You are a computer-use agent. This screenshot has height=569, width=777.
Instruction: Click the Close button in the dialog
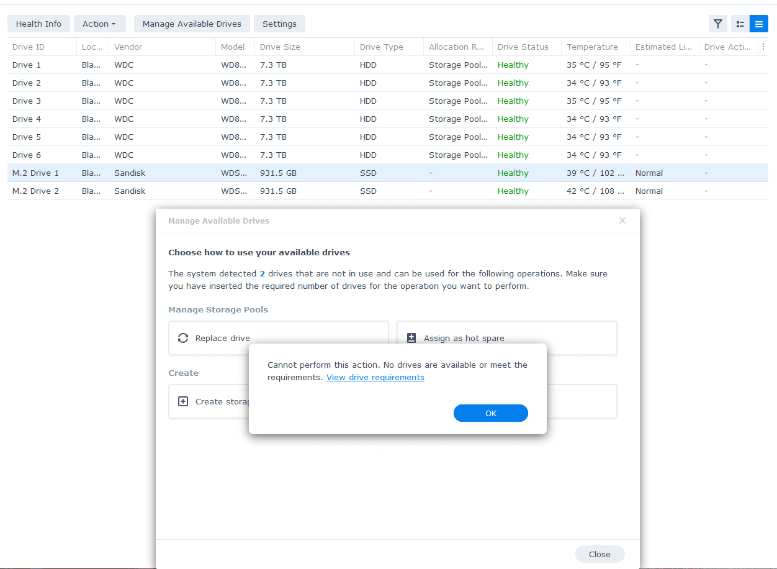[600, 554]
